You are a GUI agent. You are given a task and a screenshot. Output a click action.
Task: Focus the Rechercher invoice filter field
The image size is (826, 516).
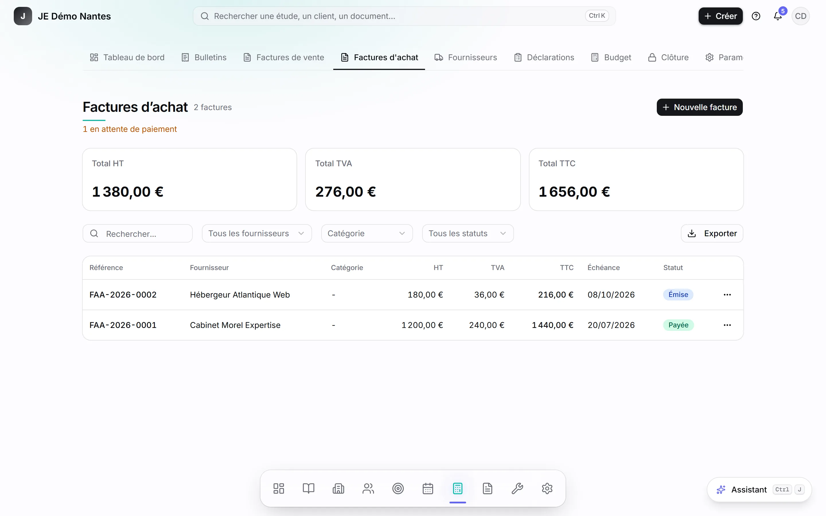pyautogui.click(x=138, y=233)
